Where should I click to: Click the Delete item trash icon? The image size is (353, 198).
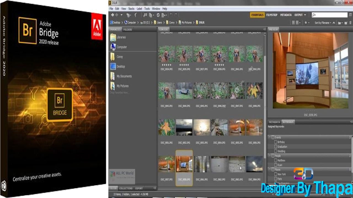(350, 23)
